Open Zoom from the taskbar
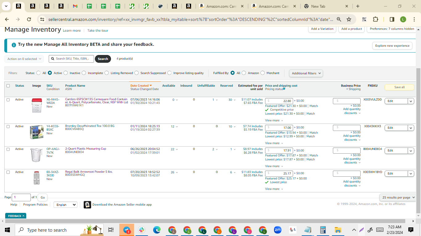The width and height of the screenshot is (421, 236). click(278, 230)
